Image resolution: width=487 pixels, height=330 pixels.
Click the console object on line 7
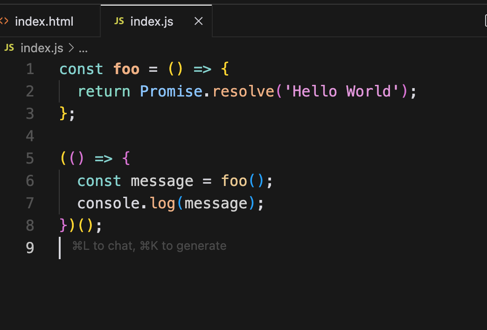pyautogui.click(x=108, y=203)
